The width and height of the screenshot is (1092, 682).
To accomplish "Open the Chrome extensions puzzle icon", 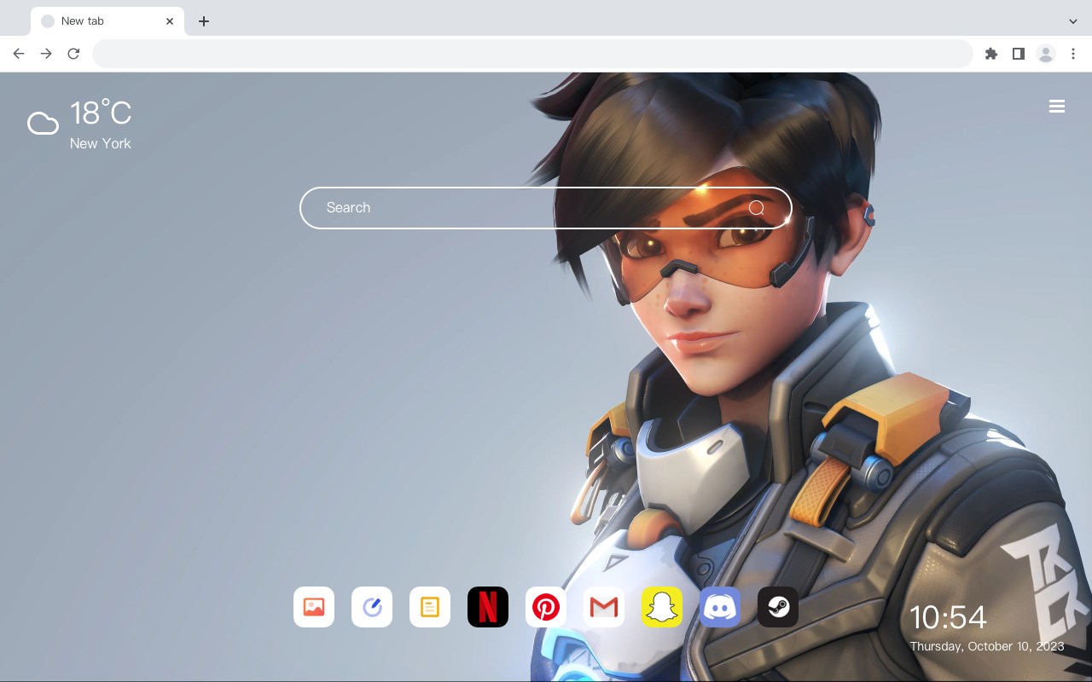I will pyautogui.click(x=990, y=54).
